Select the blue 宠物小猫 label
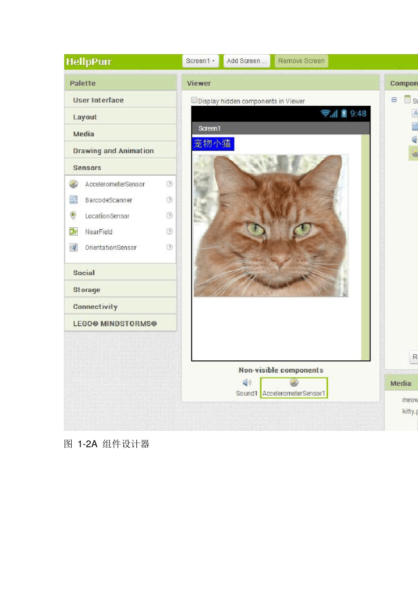The image size is (418, 592). point(213,144)
